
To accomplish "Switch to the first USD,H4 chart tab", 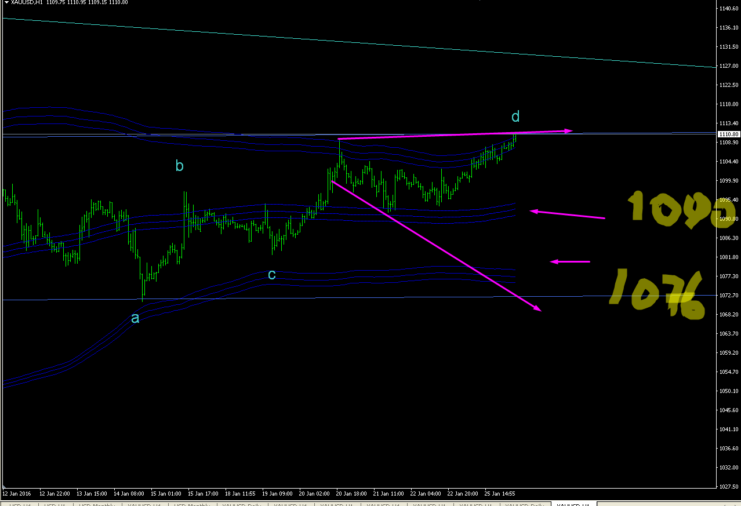I will 19,504.
